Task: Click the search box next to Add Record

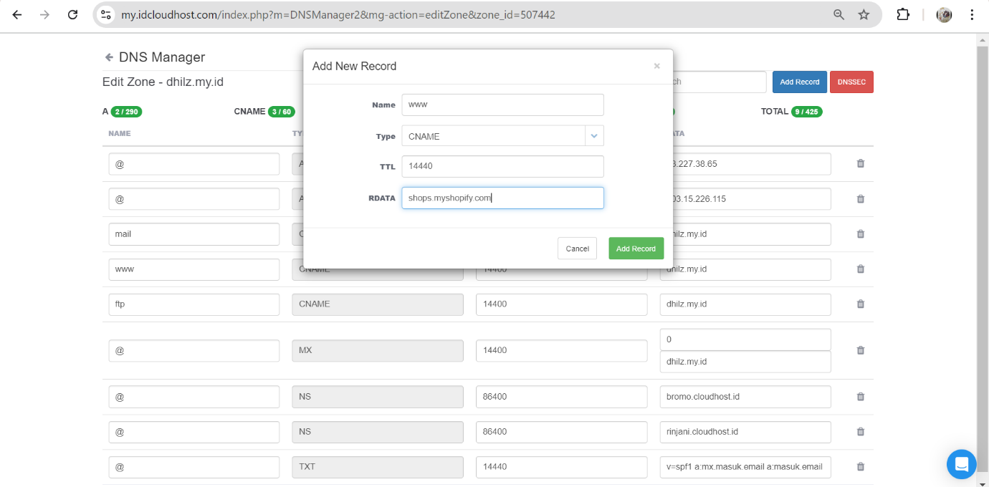Action: 720,82
